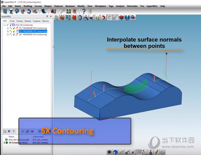Select the 012_5X_Conturing joblist root

pyautogui.click(x=24, y=25)
